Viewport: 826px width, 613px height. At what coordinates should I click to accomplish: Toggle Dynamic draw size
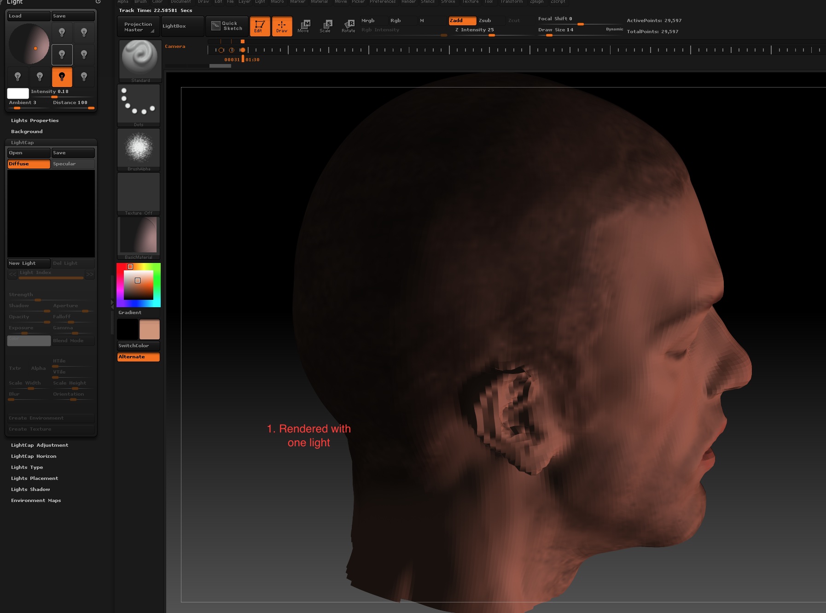(x=614, y=29)
